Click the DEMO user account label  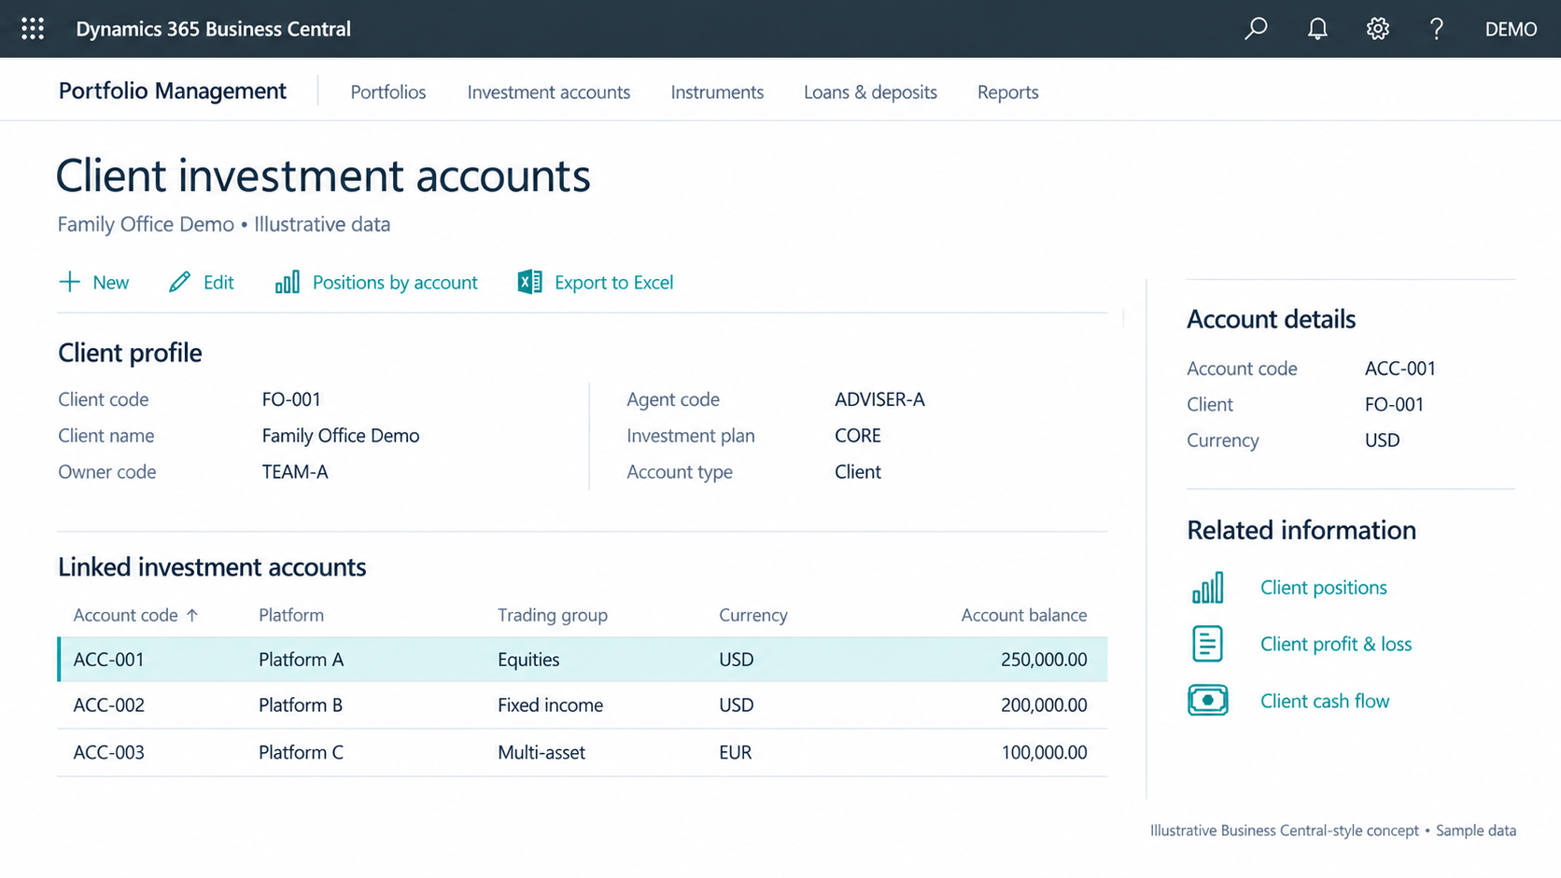pos(1511,29)
